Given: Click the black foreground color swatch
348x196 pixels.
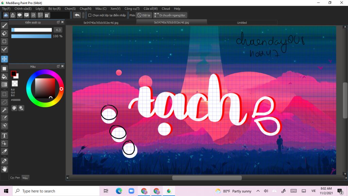Looking at the screenshot, I should tap(13, 73).
